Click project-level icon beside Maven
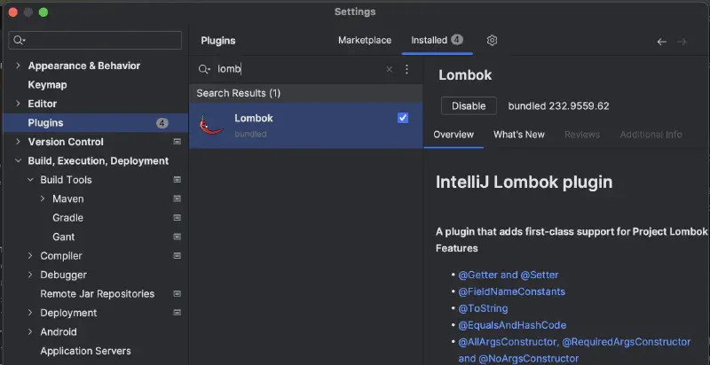The image size is (710, 365). (x=177, y=198)
